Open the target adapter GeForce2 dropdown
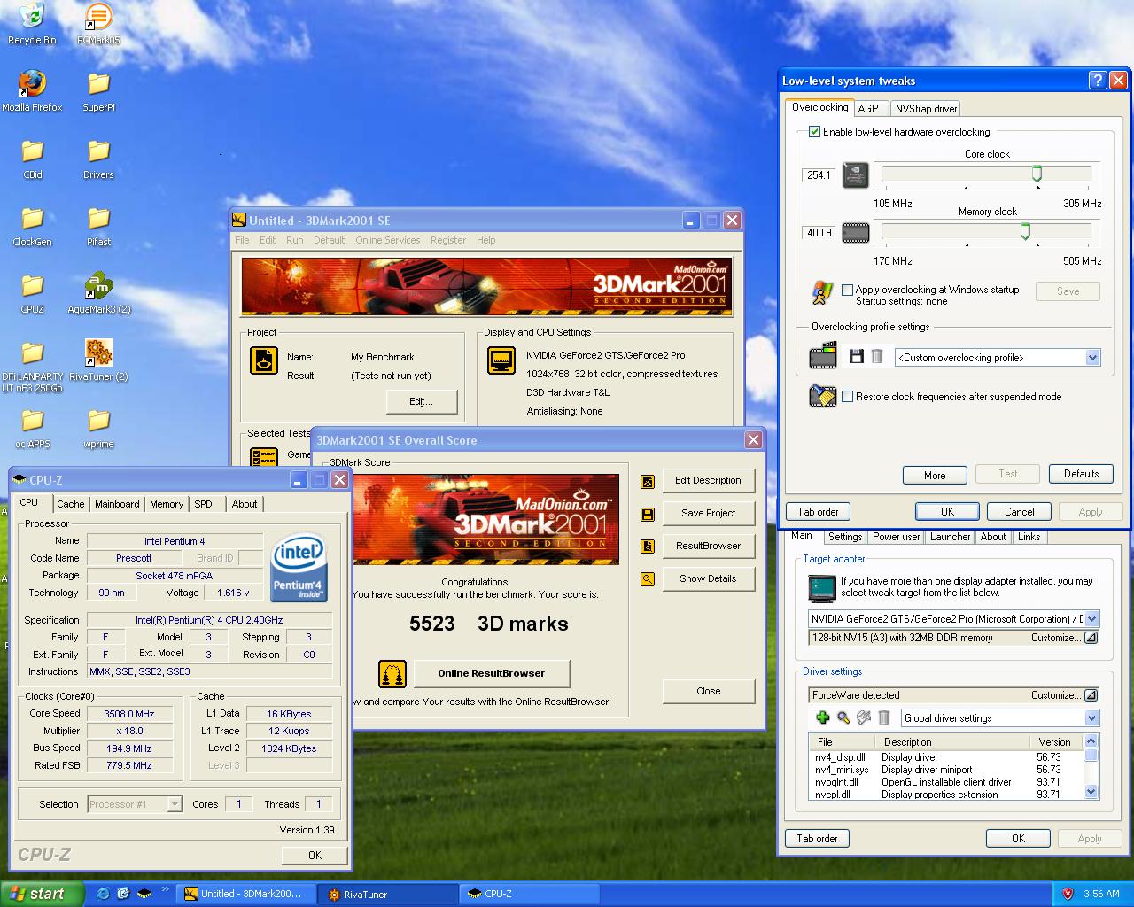The height and width of the screenshot is (907, 1134). coord(1091,619)
